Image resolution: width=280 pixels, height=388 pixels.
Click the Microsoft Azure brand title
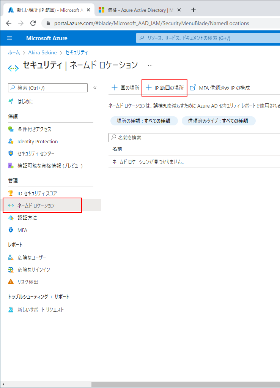click(47, 38)
